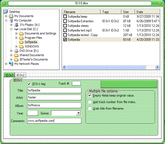Screen dimensions: 165x144
Task: Click the horizontal scrollbar thumb of file list
Action: click(106, 67)
